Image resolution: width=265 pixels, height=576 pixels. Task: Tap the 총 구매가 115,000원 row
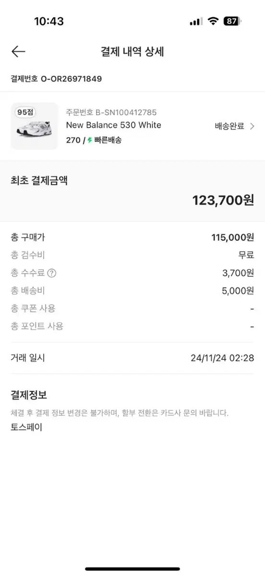tap(132, 237)
